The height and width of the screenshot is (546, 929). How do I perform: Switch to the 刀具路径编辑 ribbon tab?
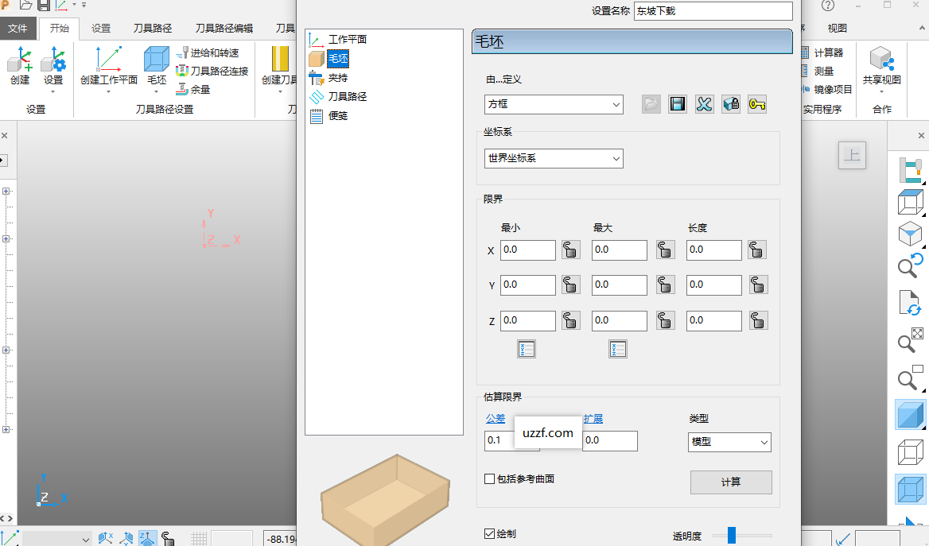coord(224,28)
